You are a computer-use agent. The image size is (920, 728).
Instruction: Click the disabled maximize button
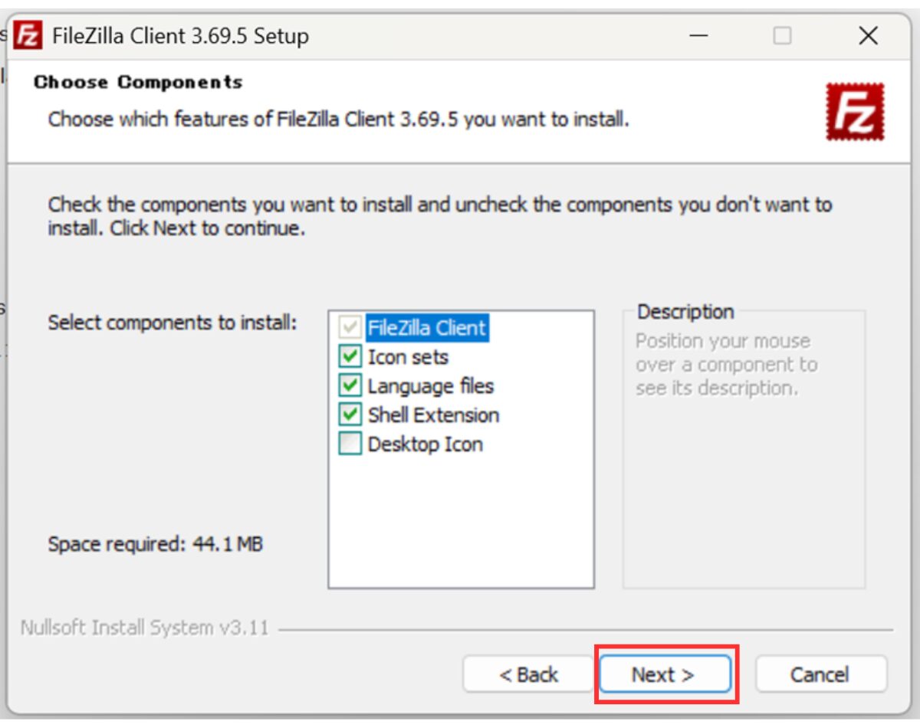tap(782, 36)
